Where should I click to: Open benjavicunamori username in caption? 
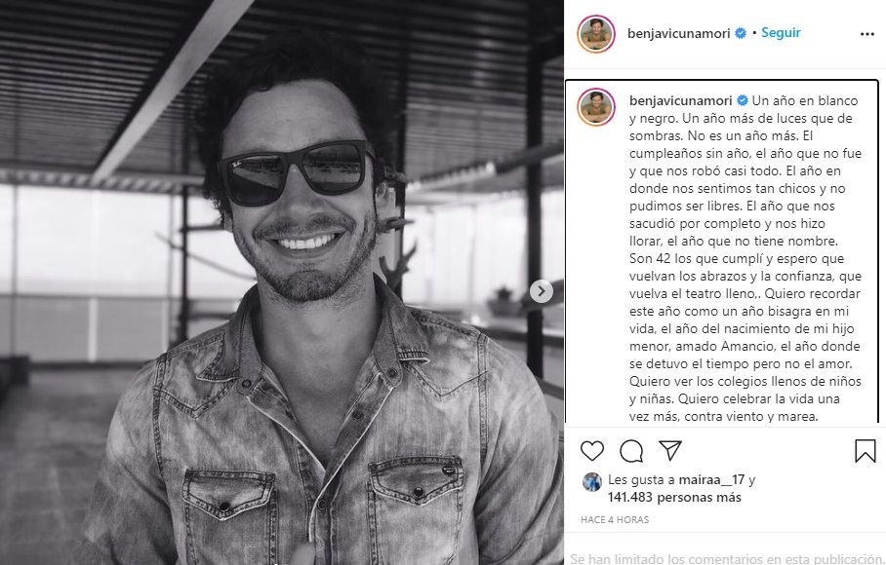(x=681, y=100)
